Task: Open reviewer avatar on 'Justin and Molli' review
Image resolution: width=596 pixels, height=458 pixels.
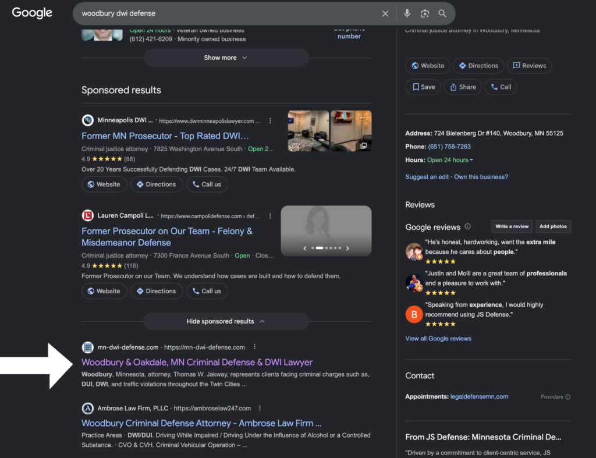Action: pyautogui.click(x=414, y=283)
